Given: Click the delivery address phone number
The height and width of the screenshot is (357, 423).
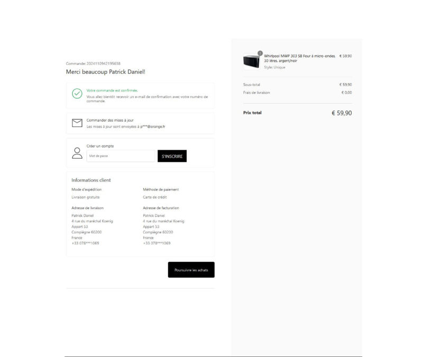Looking at the screenshot, I should pyautogui.click(x=85, y=243).
